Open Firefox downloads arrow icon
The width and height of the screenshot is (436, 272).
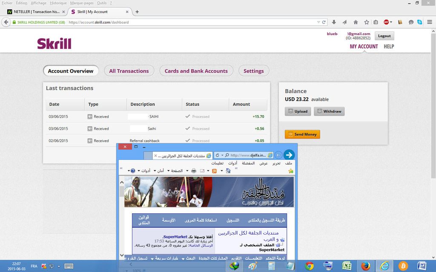tap(334, 22)
